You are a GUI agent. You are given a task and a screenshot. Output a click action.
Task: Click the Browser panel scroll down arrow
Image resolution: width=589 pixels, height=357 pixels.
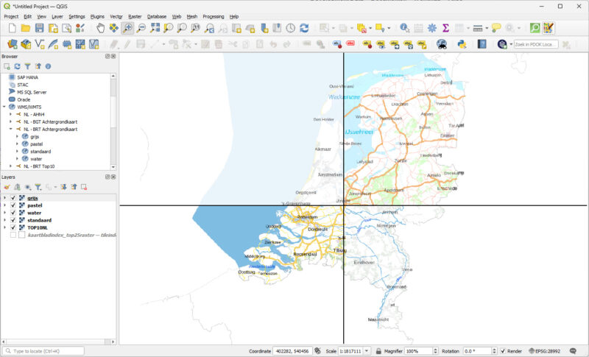point(113,167)
